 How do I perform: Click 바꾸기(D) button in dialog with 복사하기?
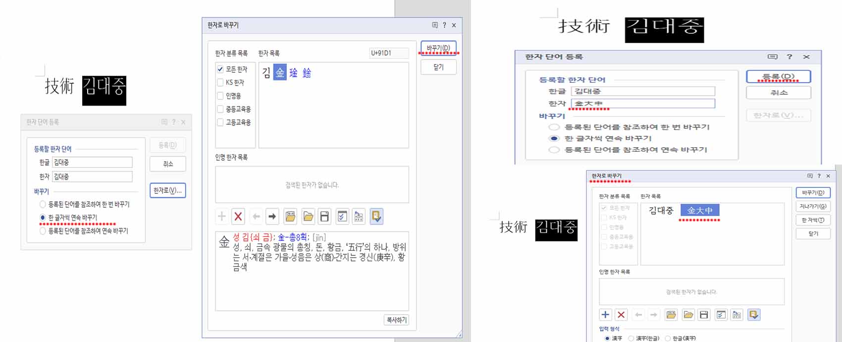point(438,48)
